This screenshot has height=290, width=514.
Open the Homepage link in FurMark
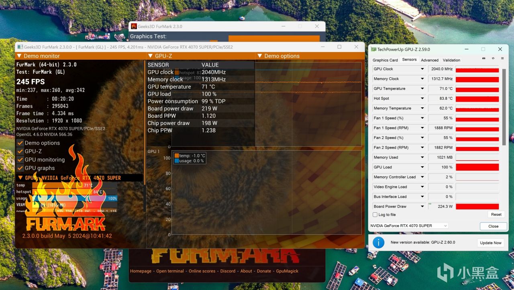tap(141, 271)
